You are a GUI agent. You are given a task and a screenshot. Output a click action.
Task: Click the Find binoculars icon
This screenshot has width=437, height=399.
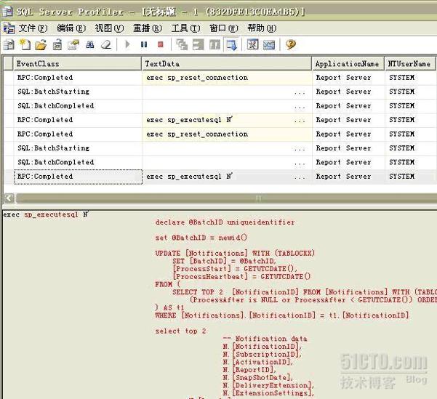coord(89,44)
